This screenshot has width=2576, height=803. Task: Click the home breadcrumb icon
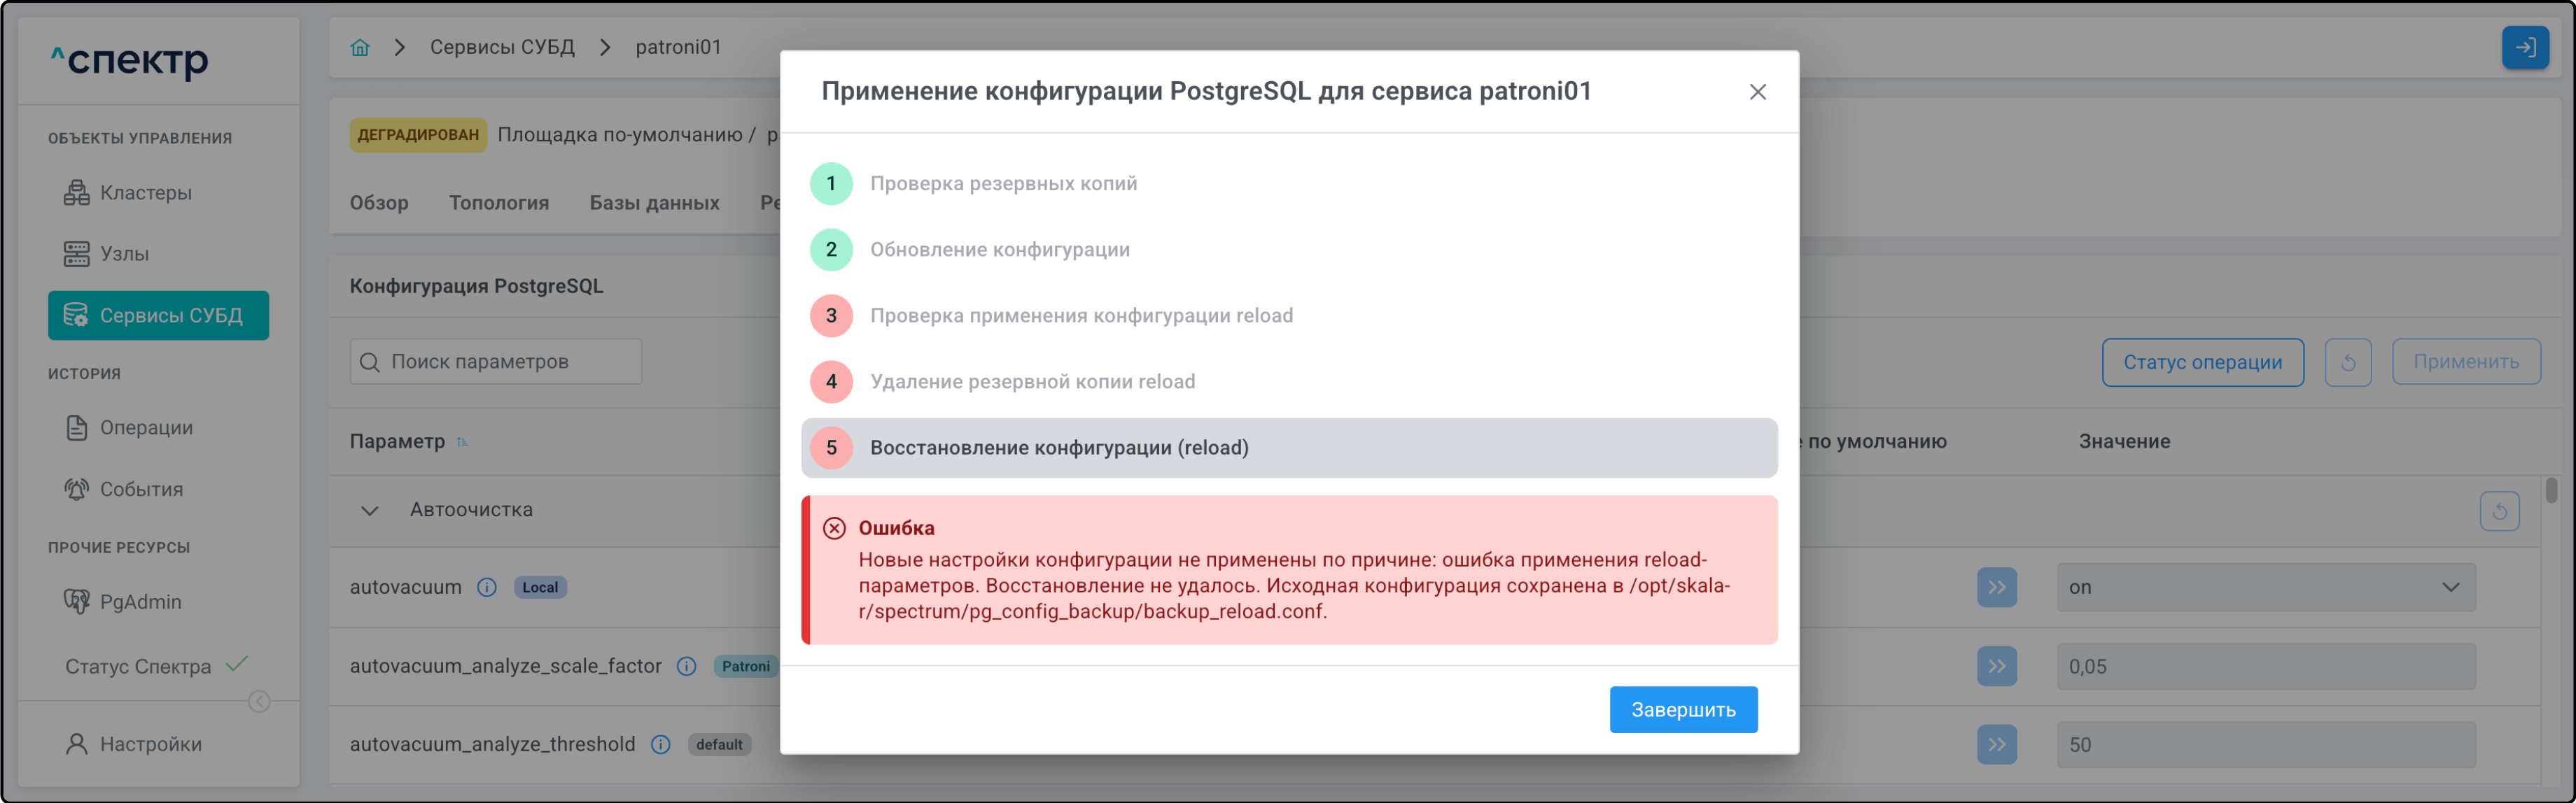[x=360, y=47]
